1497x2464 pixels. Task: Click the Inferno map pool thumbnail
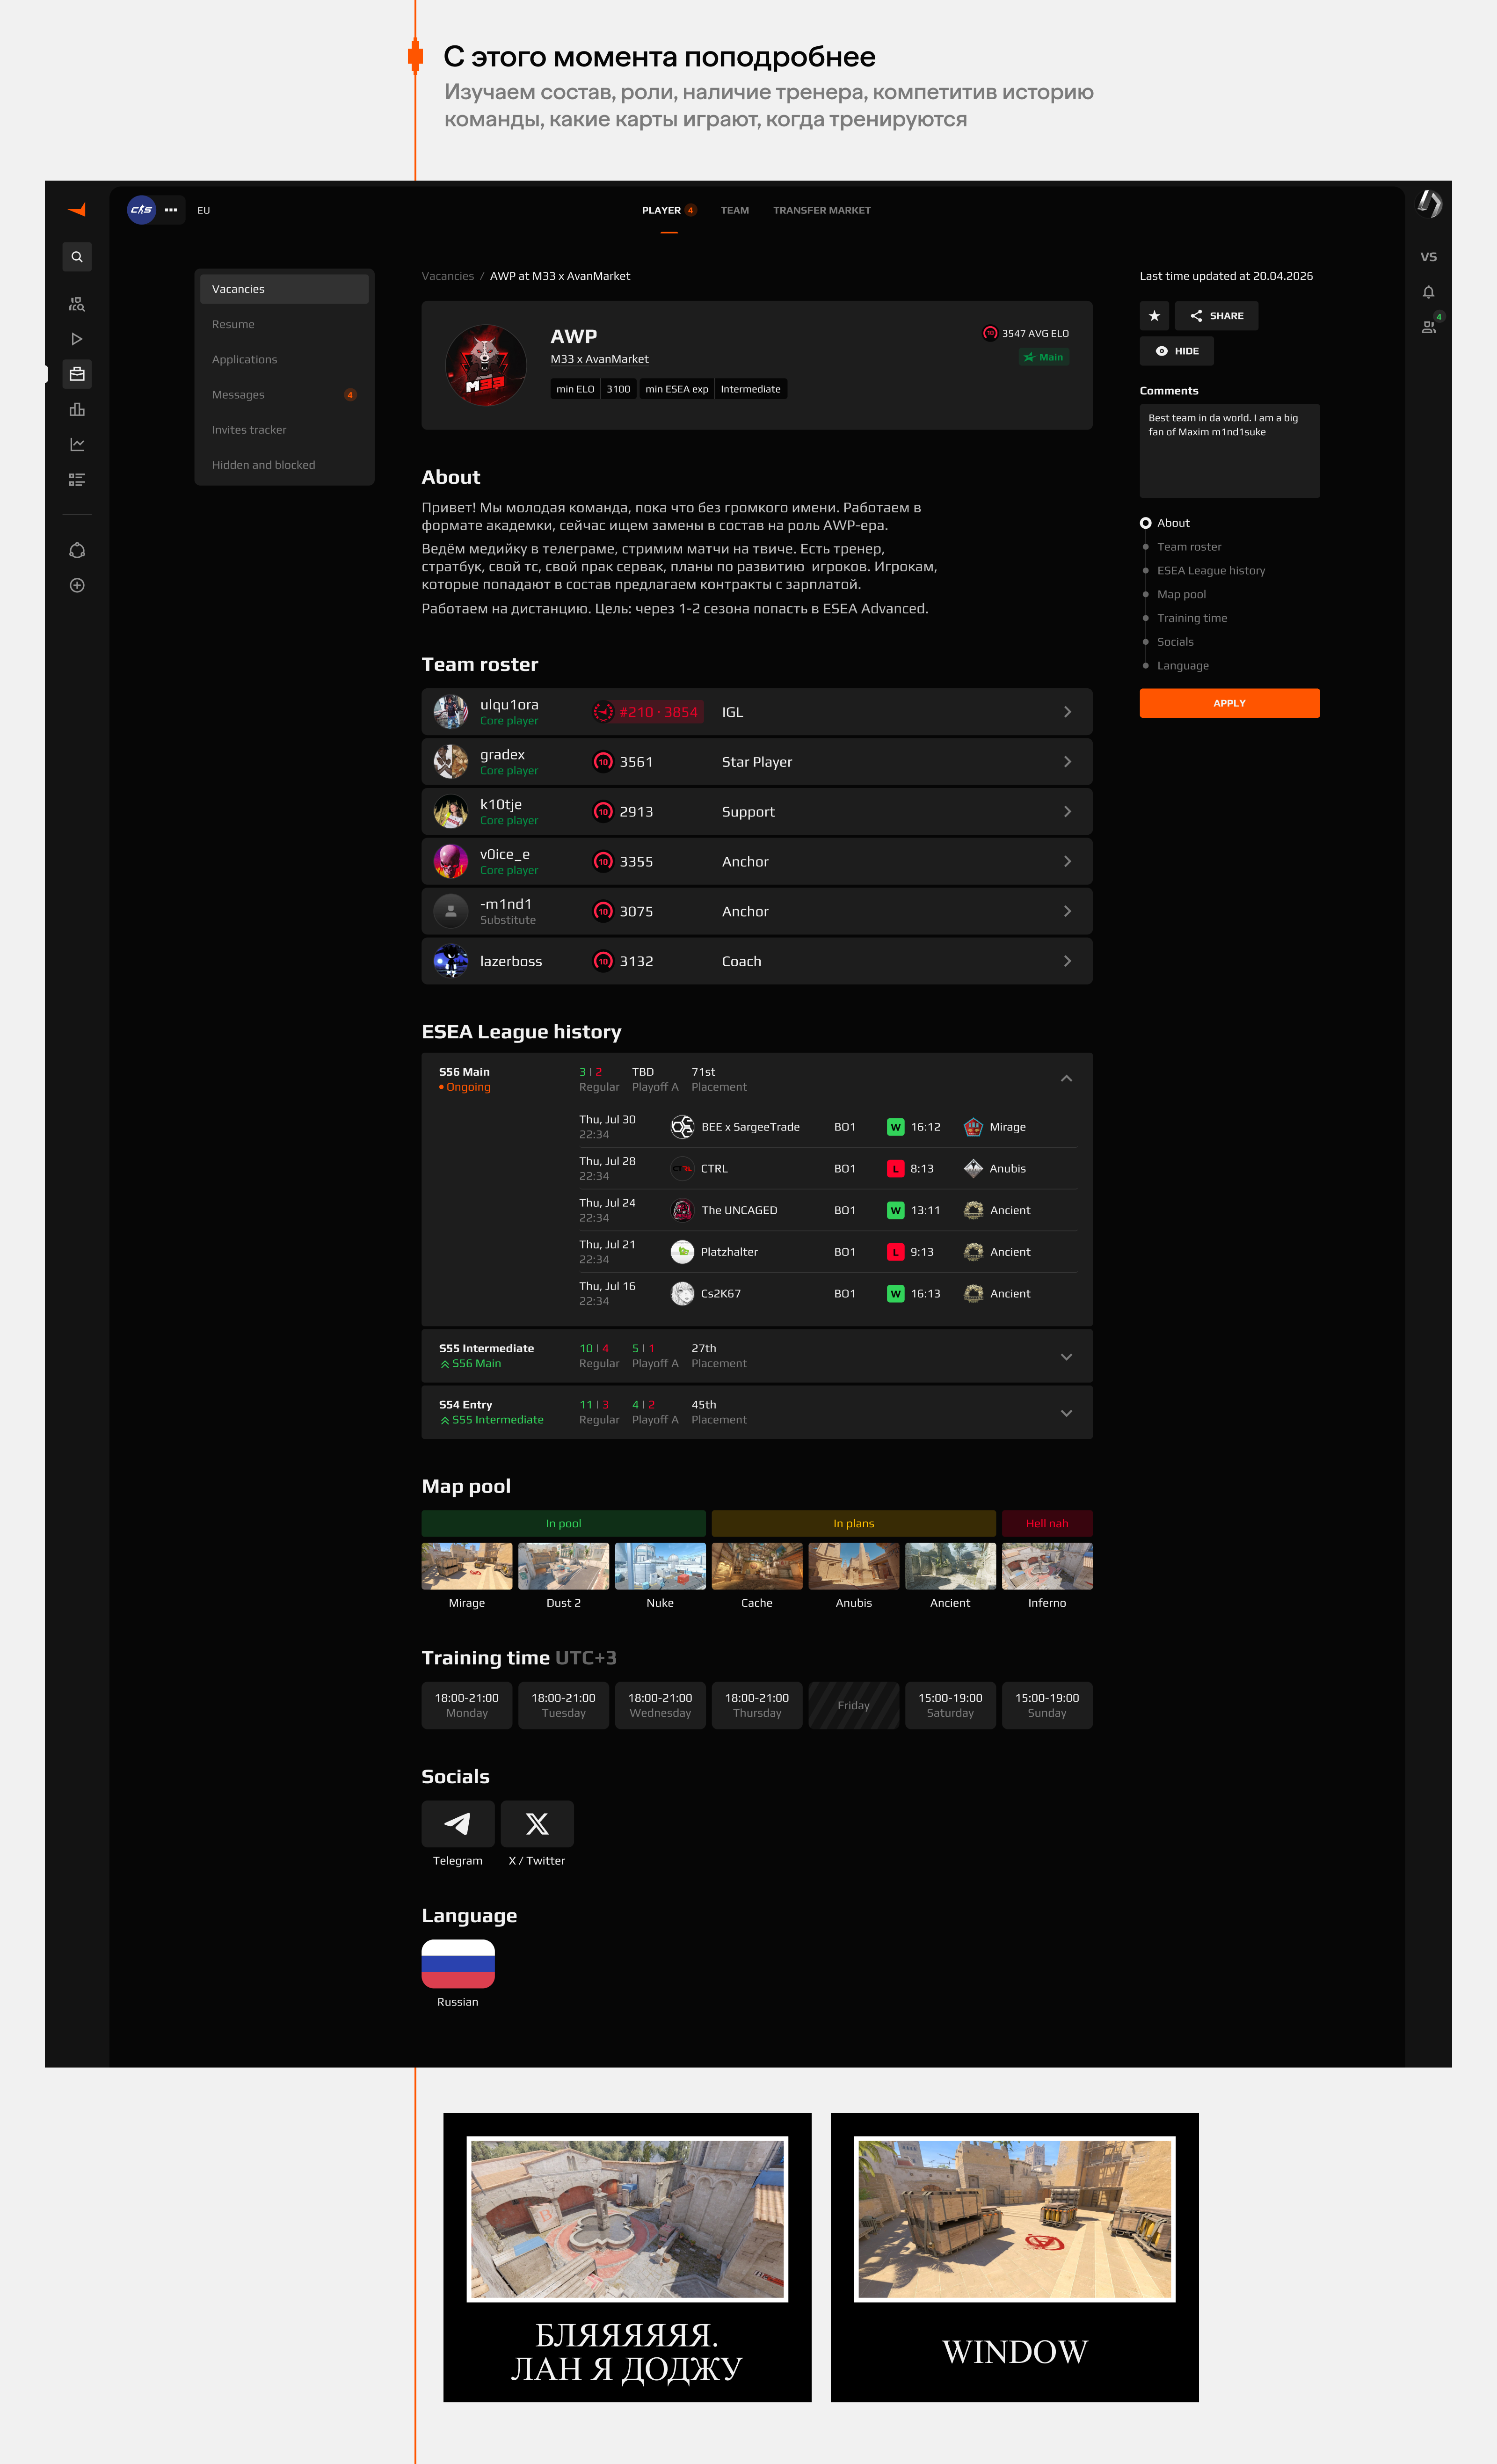[1047, 1566]
